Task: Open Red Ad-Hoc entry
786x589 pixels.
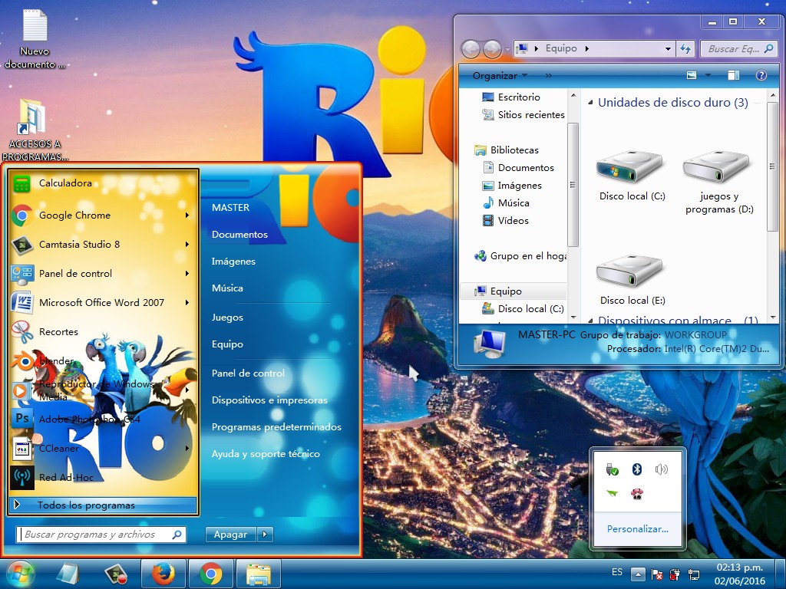Action: pyautogui.click(x=103, y=477)
